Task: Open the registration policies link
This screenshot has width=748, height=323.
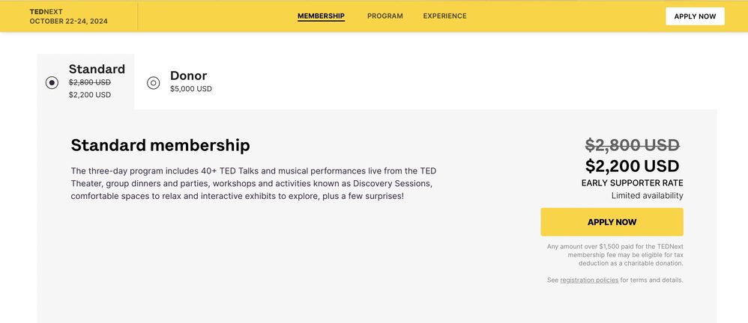Action: (x=589, y=280)
